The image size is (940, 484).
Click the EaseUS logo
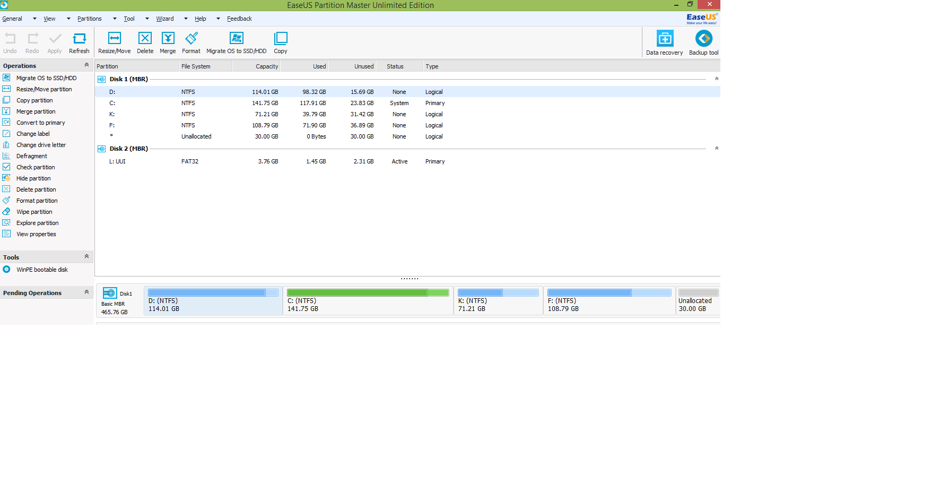click(x=702, y=19)
